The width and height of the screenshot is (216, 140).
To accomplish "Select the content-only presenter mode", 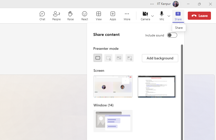I will [x=98, y=58].
